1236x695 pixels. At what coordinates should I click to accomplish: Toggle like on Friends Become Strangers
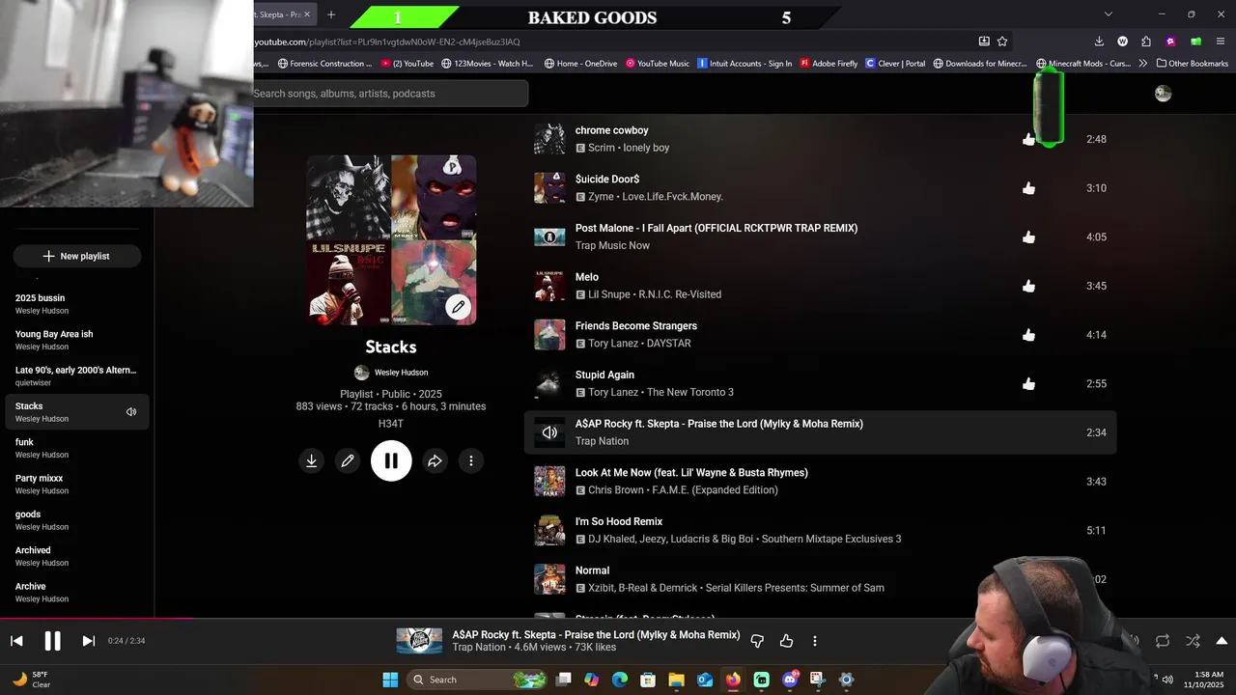tap(1028, 335)
